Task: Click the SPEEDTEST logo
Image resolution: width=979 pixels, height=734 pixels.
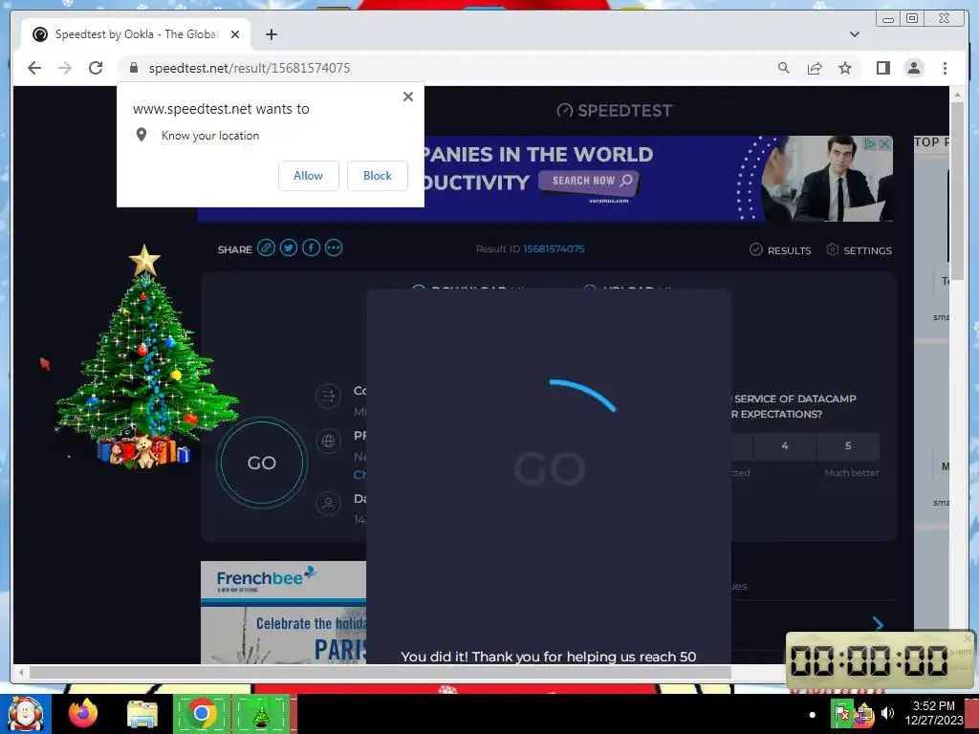Action: tap(615, 111)
